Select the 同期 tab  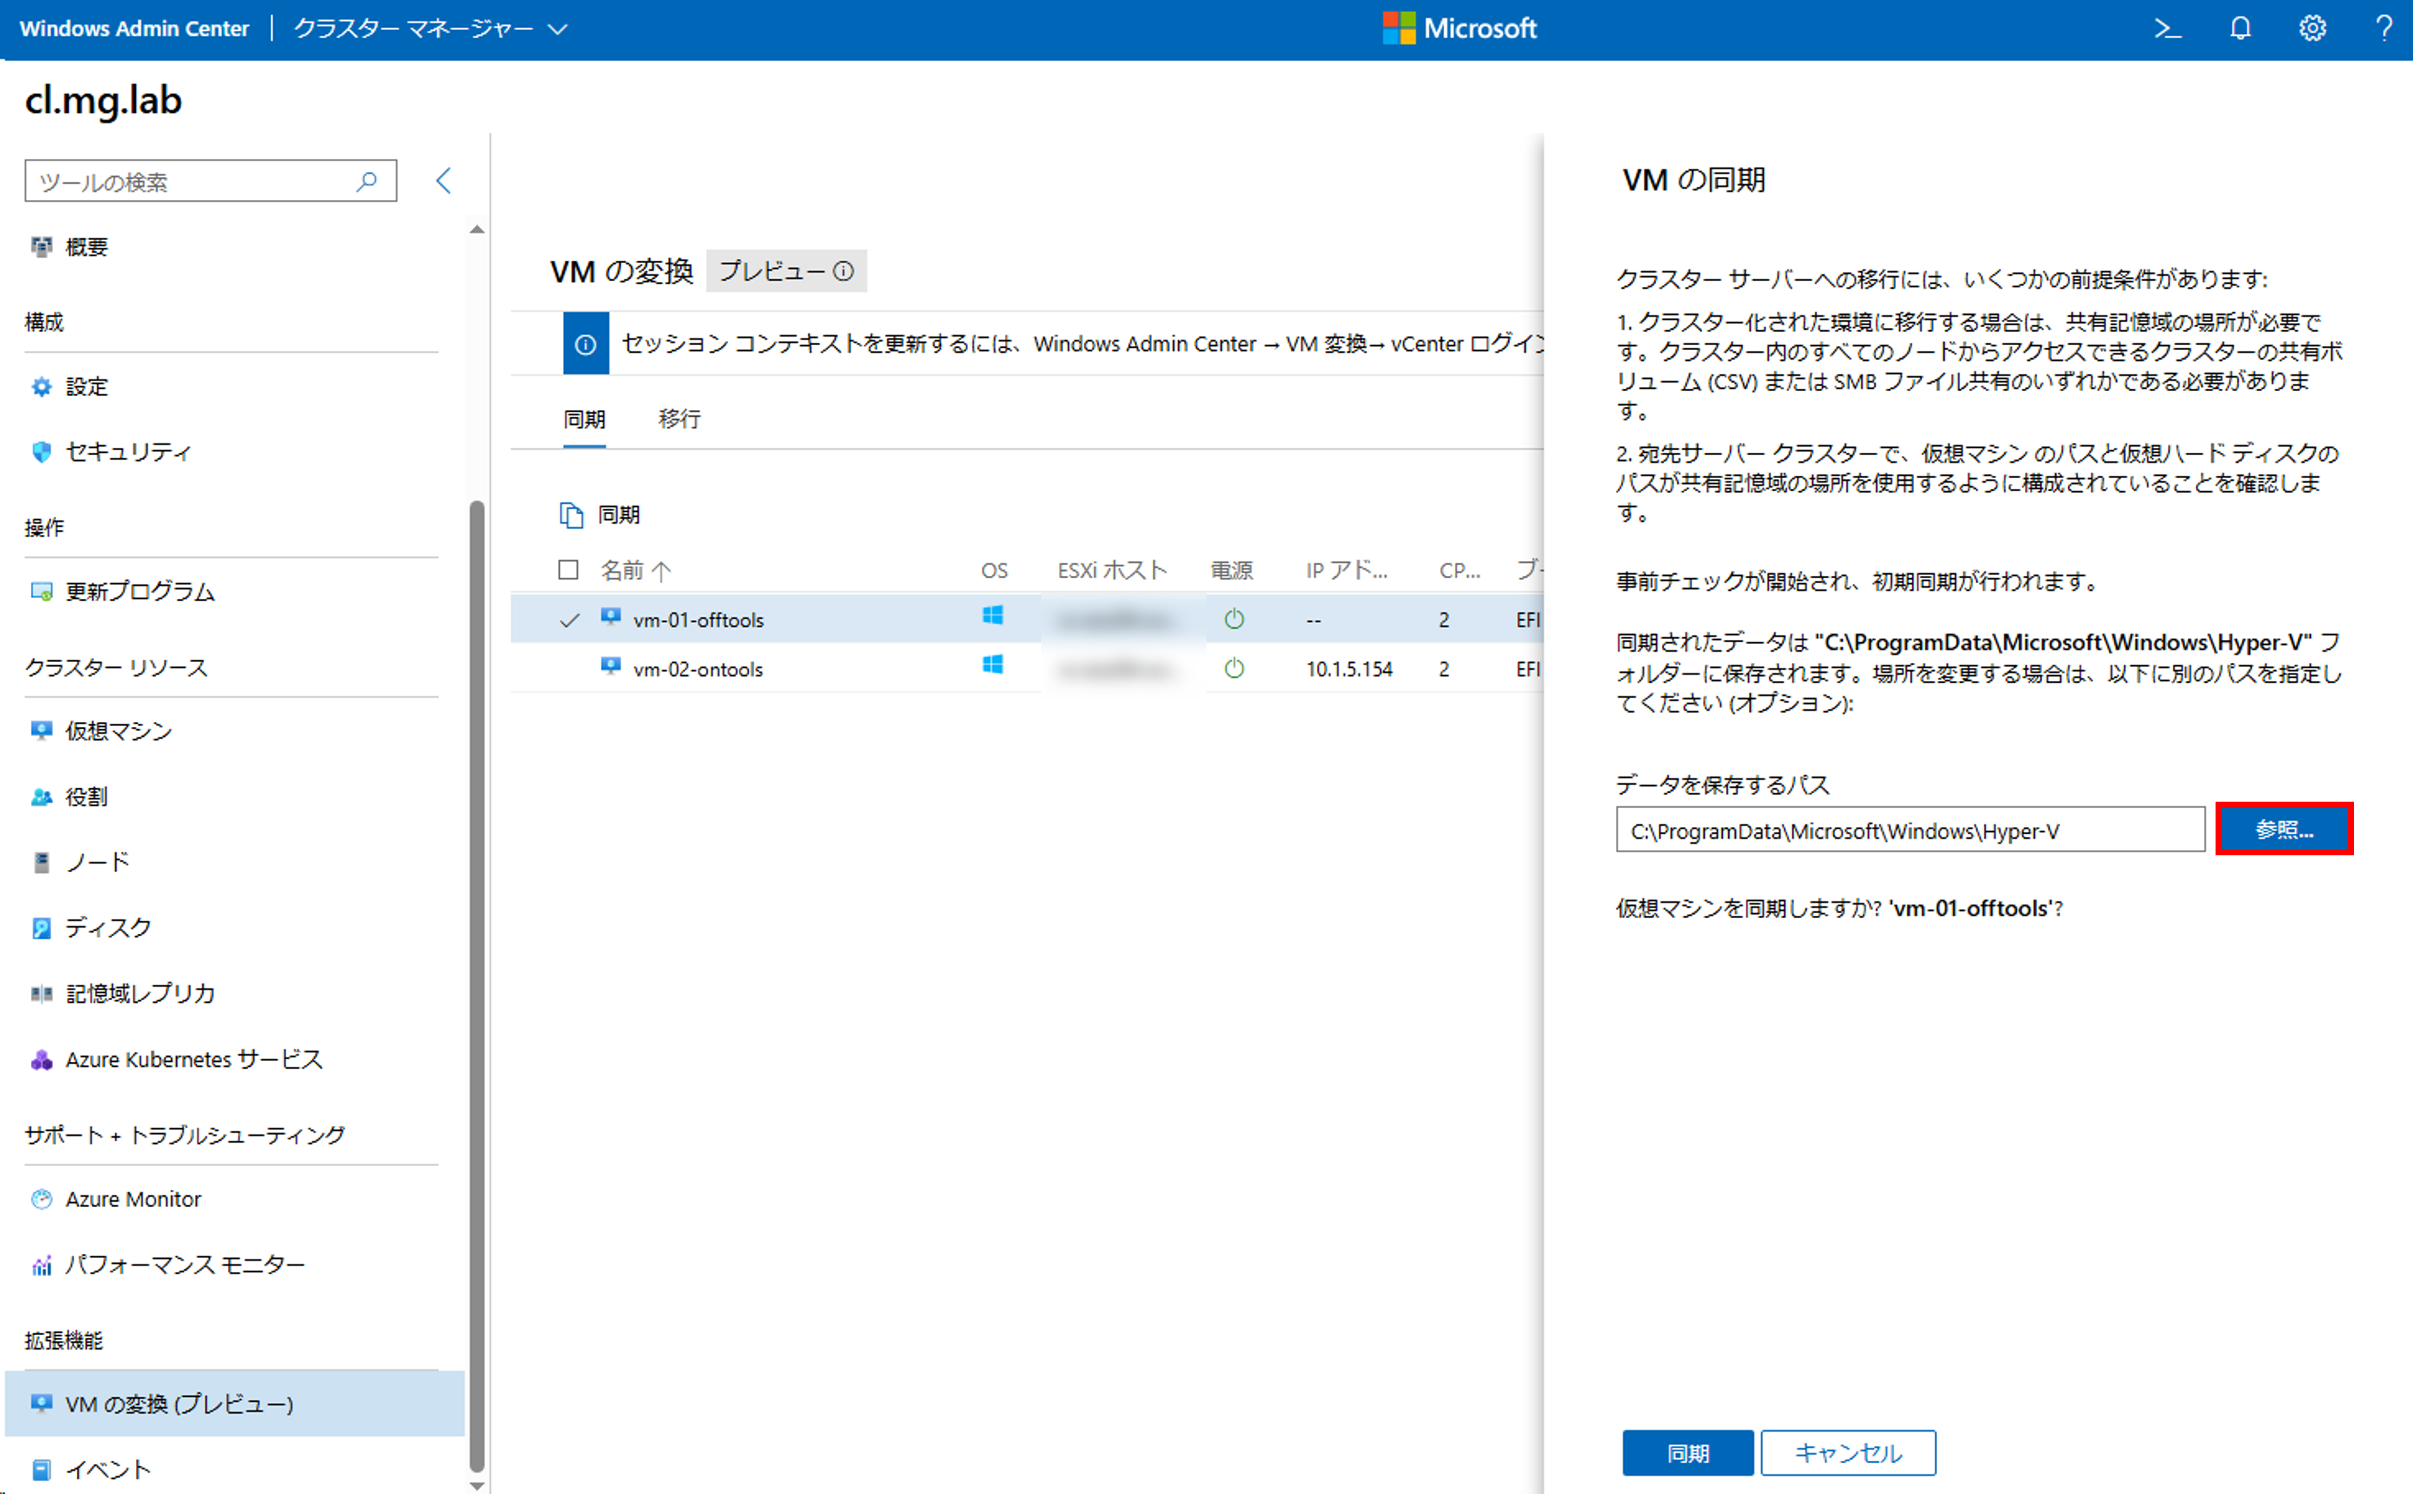click(x=584, y=419)
